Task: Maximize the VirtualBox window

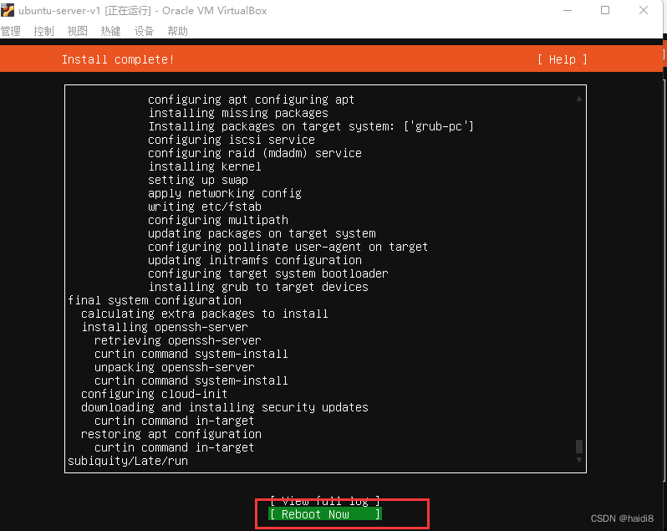Action: [x=605, y=10]
